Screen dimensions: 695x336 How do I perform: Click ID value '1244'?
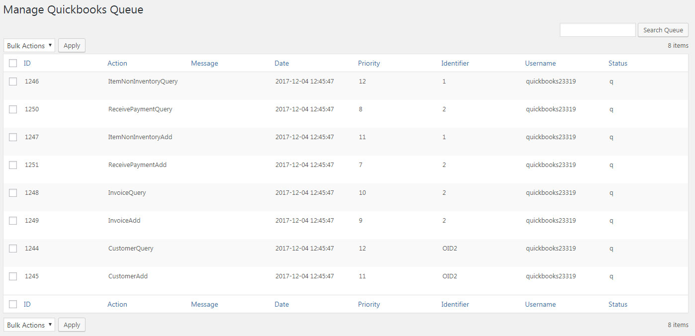(32, 248)
